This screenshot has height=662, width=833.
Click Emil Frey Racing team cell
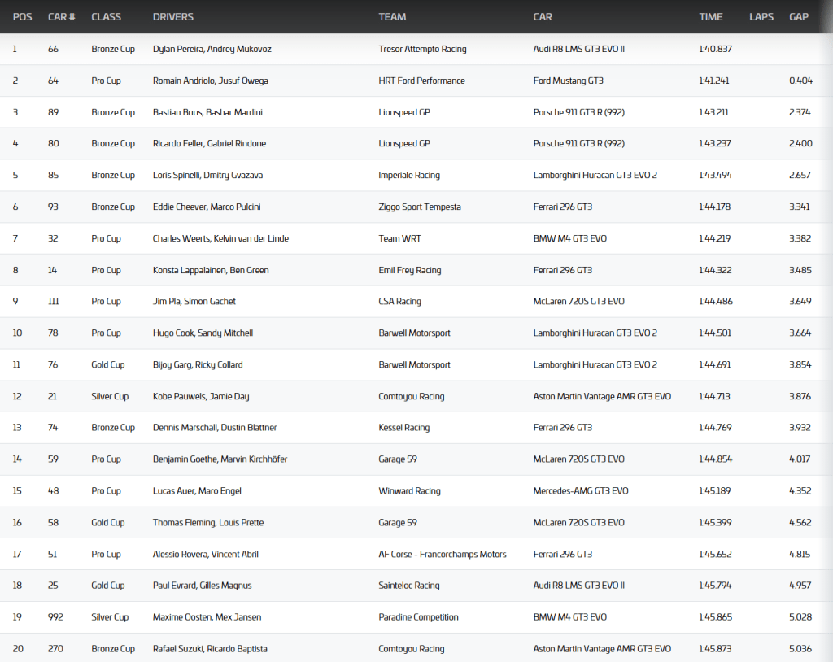(x=410, y=270)
